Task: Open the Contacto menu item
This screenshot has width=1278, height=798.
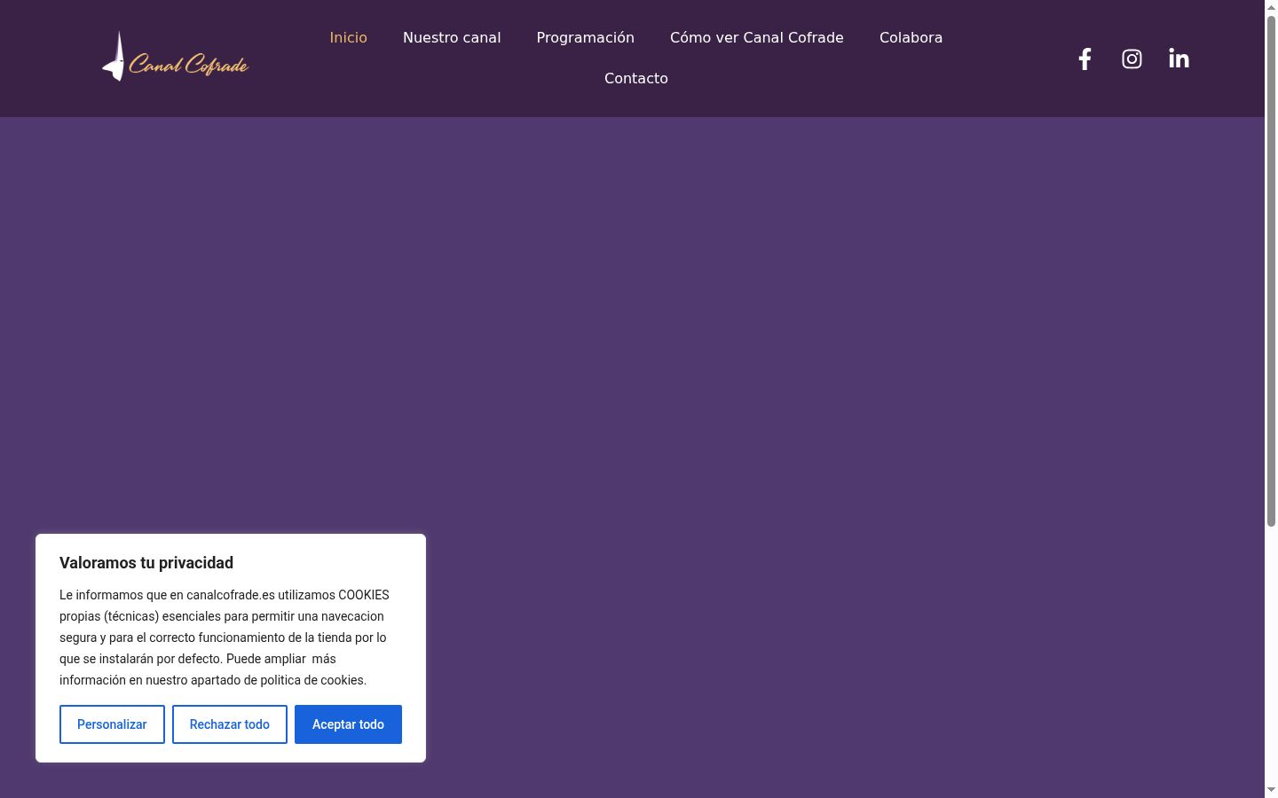Action: coord(636,78)
